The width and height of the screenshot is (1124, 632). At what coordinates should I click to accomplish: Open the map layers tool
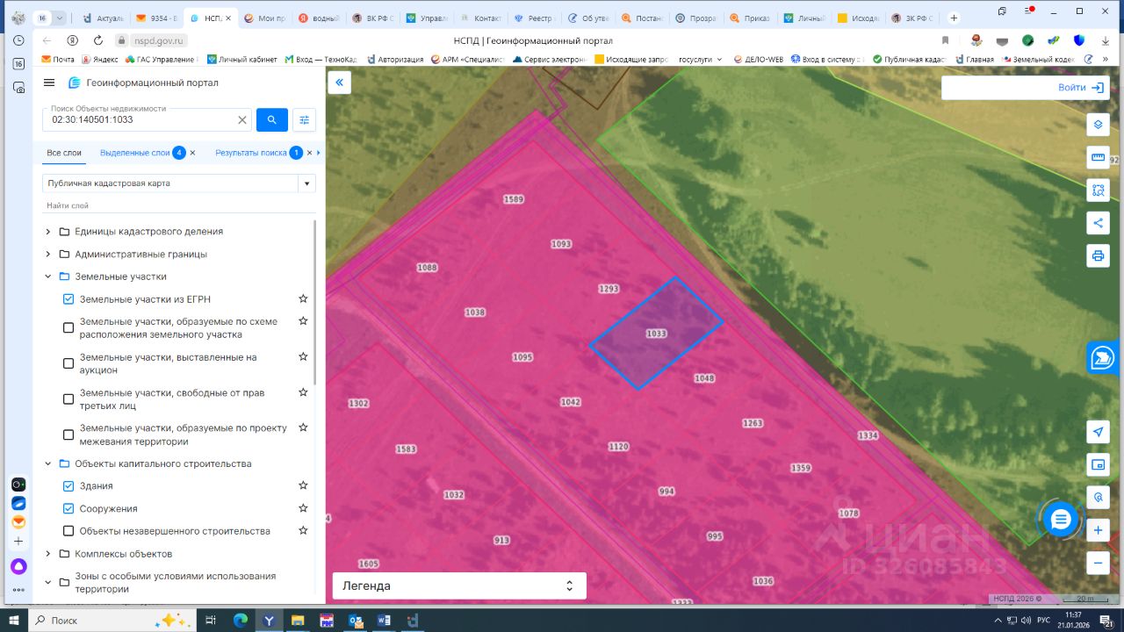1098,125
